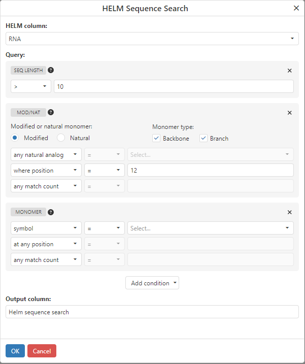This screenshot has height=364, width=305.
Task: Click help icon next to MOD/NAT
Action: tap(51, 113)
